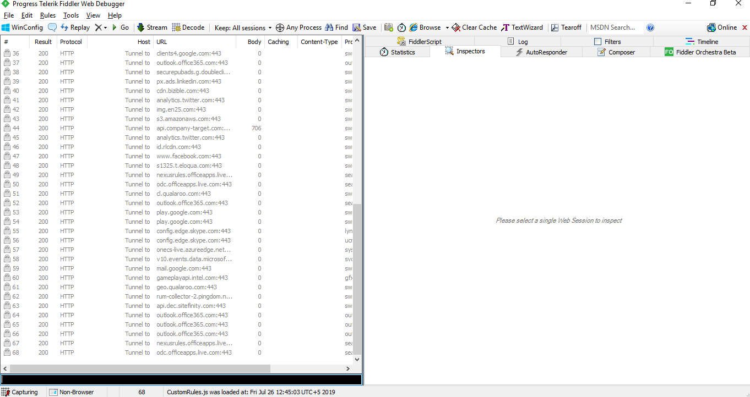Select session 60 gameplayapi.intel.com:443

coord(176,278)
